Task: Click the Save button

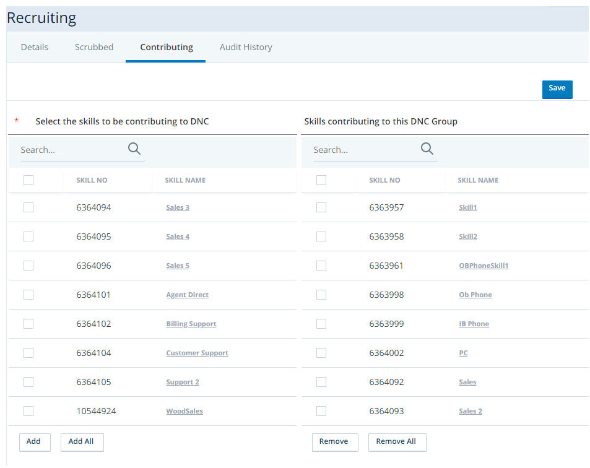Action: click(557, 89)
